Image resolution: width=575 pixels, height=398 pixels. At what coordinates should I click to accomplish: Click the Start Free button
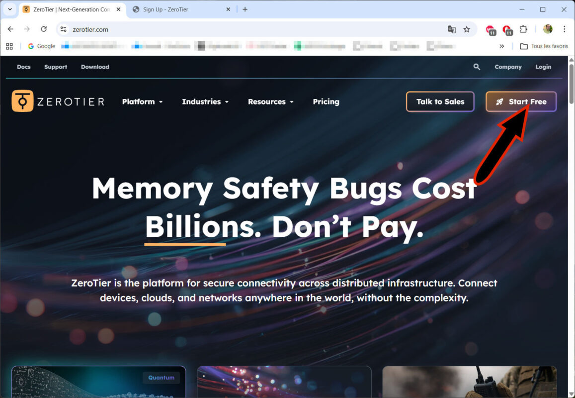pyautogui.click(x=521, y=101)
